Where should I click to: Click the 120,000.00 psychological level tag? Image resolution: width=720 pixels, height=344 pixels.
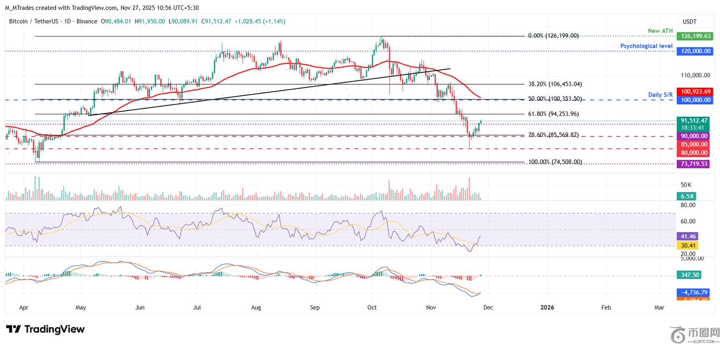(x=693, y=51)
